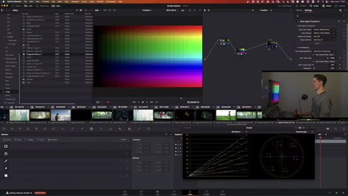This screenshot has height=196, width=348.
Task: Open the LUTs panel
Action: tap(29, 6)
